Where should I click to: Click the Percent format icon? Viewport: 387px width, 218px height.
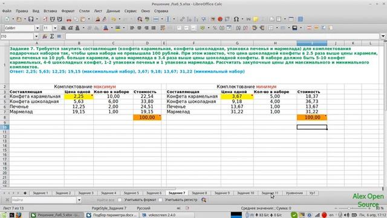click(x=215, y=28)
